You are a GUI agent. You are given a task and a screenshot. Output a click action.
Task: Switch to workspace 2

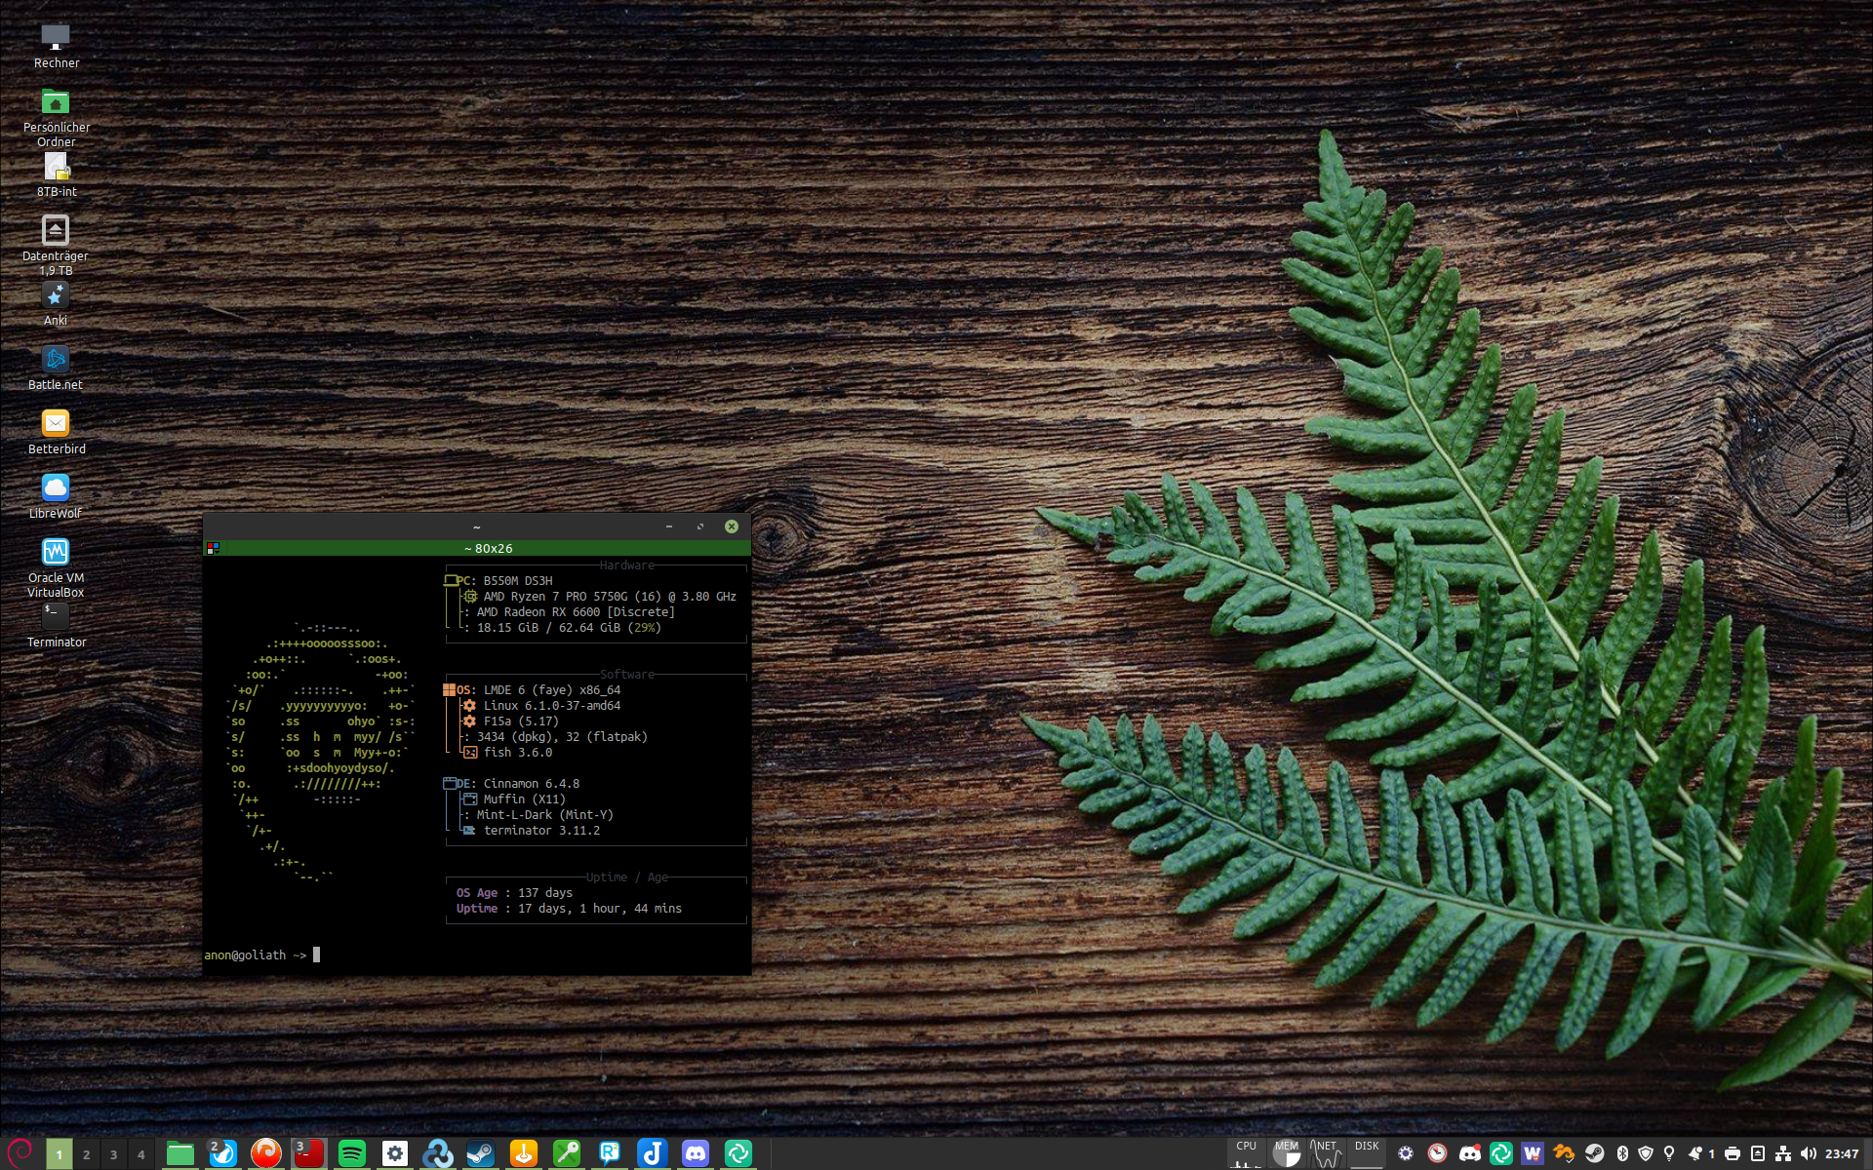pyautogui.click(x=87, y=1154)
